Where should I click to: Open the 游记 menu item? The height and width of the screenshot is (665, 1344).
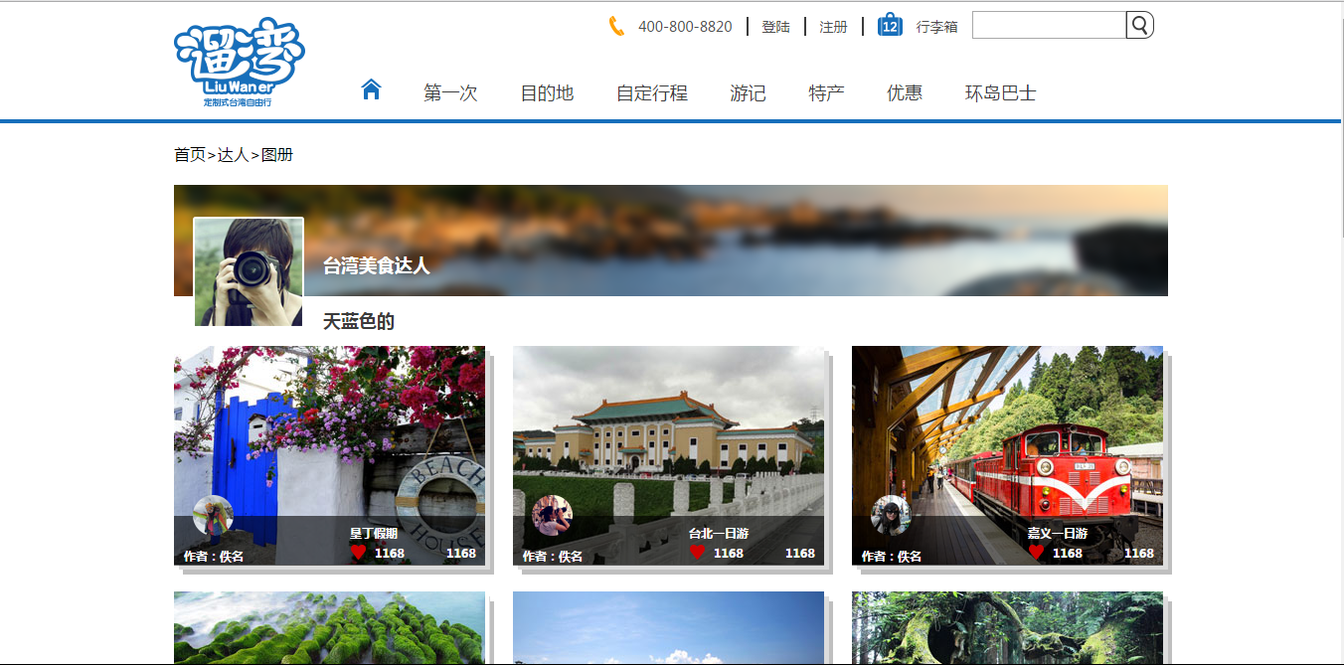pos(748,93)
